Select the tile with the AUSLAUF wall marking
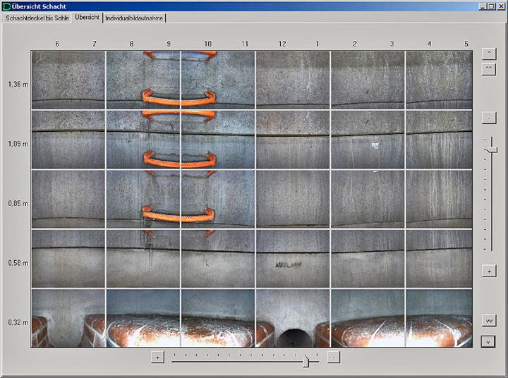The height and width of the screenshot is (378, 508). point(293,258)
